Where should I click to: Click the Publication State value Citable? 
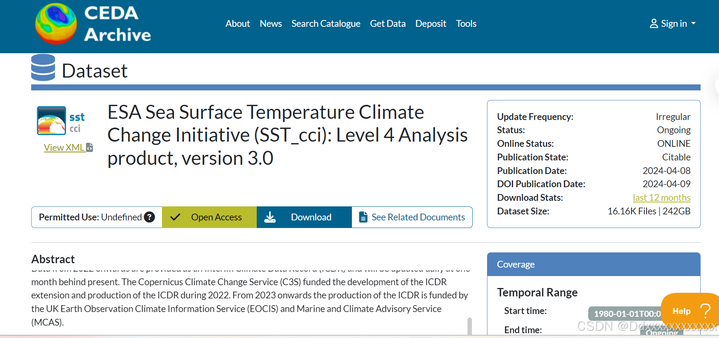pyautogui.click(x=676, y=157)
